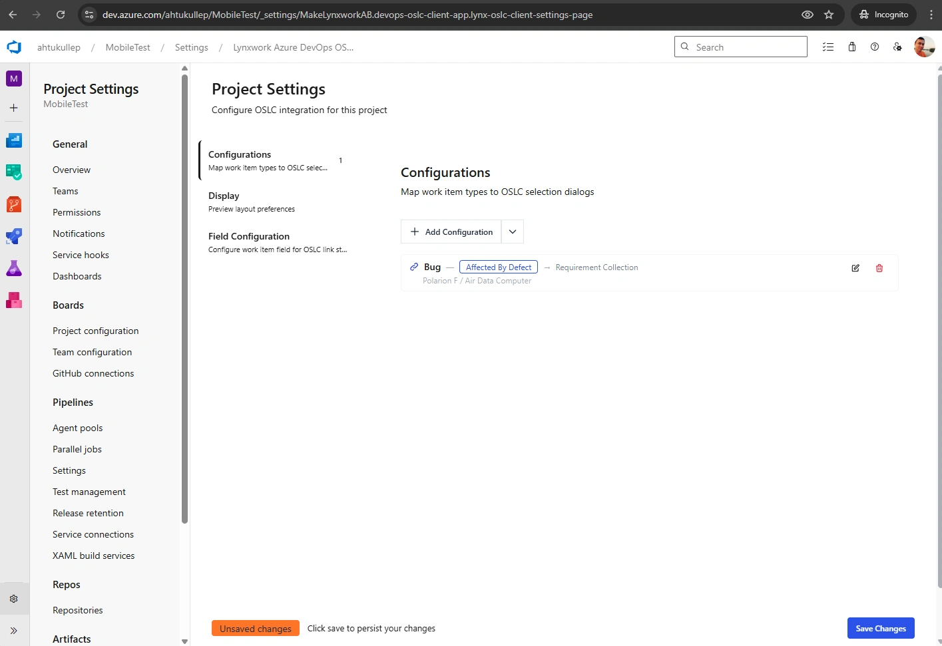Open user settings icon in header

coord(897,47)
